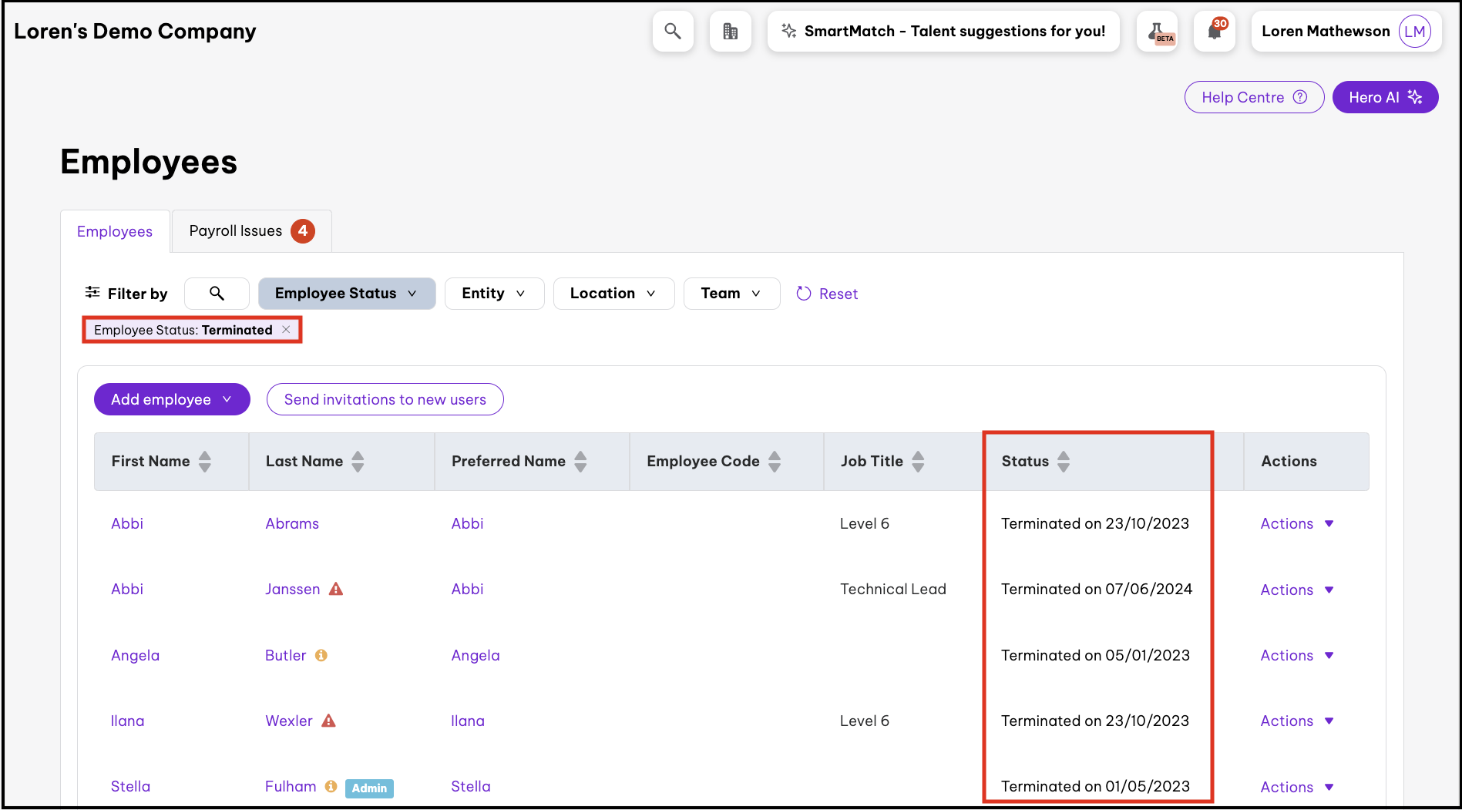This screenshot has width=1462, height=810.
Task: Select the Employees tab
Action: point(115,232)
